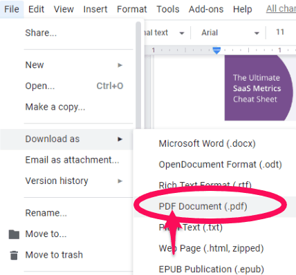Select the Move to... text entry

pyautogui.click(x=46, y=234)
